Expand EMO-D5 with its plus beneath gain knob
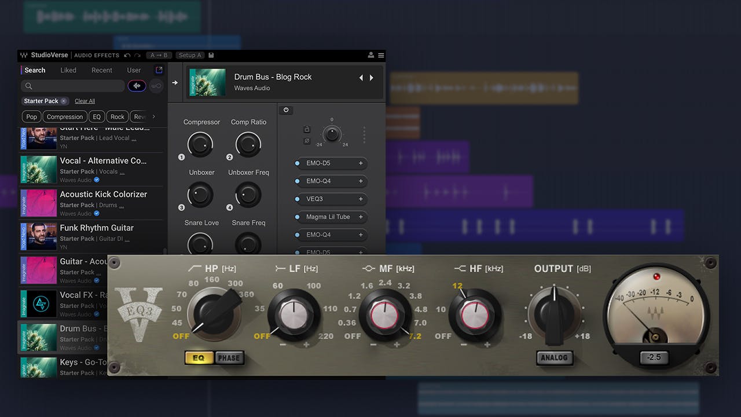 pos(361,163)
